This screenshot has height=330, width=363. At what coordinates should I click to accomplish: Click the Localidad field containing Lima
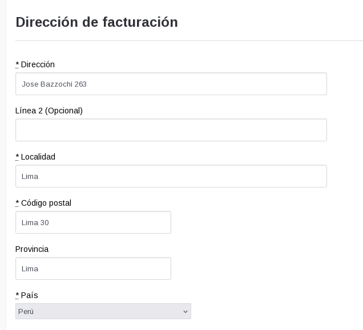[x=171, y=176]
